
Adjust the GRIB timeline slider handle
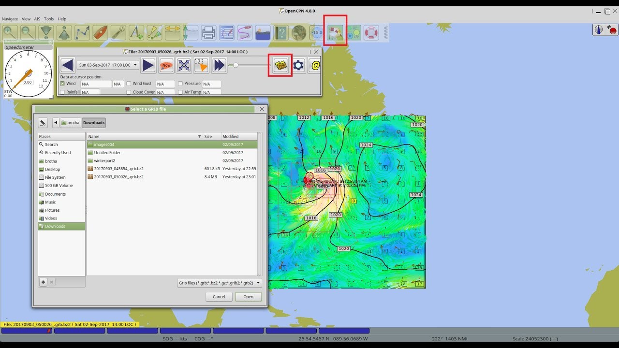[x=236, y=65]
